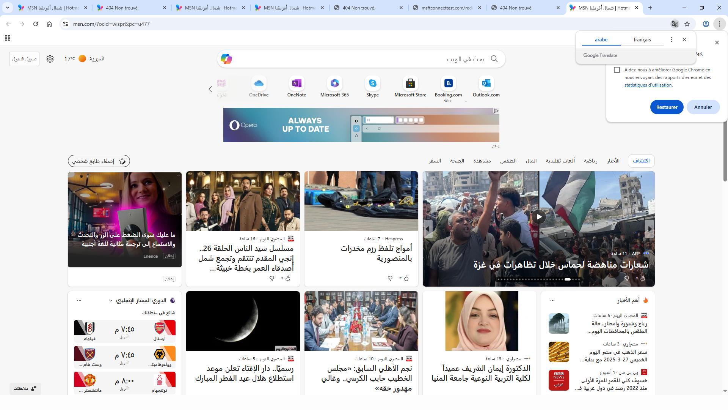This screenshot has height=410, width=728.
Task: Open the OneNote shortcut icon
Action: [297, 84]
